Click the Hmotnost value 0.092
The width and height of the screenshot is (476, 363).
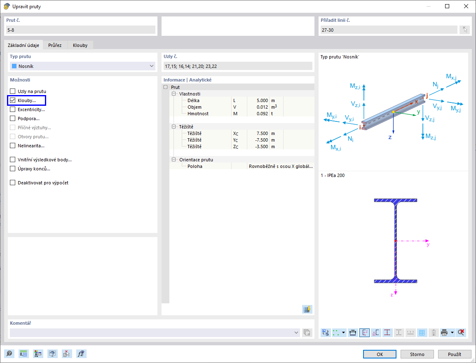pyautogui.click(x=262, y=114)
